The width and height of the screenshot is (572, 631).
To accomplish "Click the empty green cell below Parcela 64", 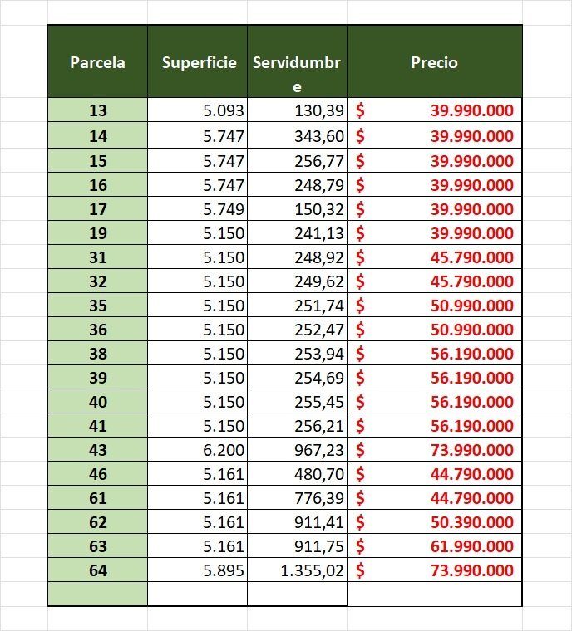I will (97, 594).
